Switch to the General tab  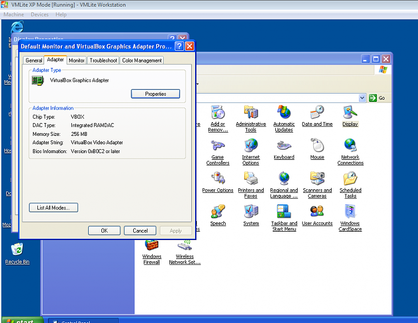coord(34,61)
